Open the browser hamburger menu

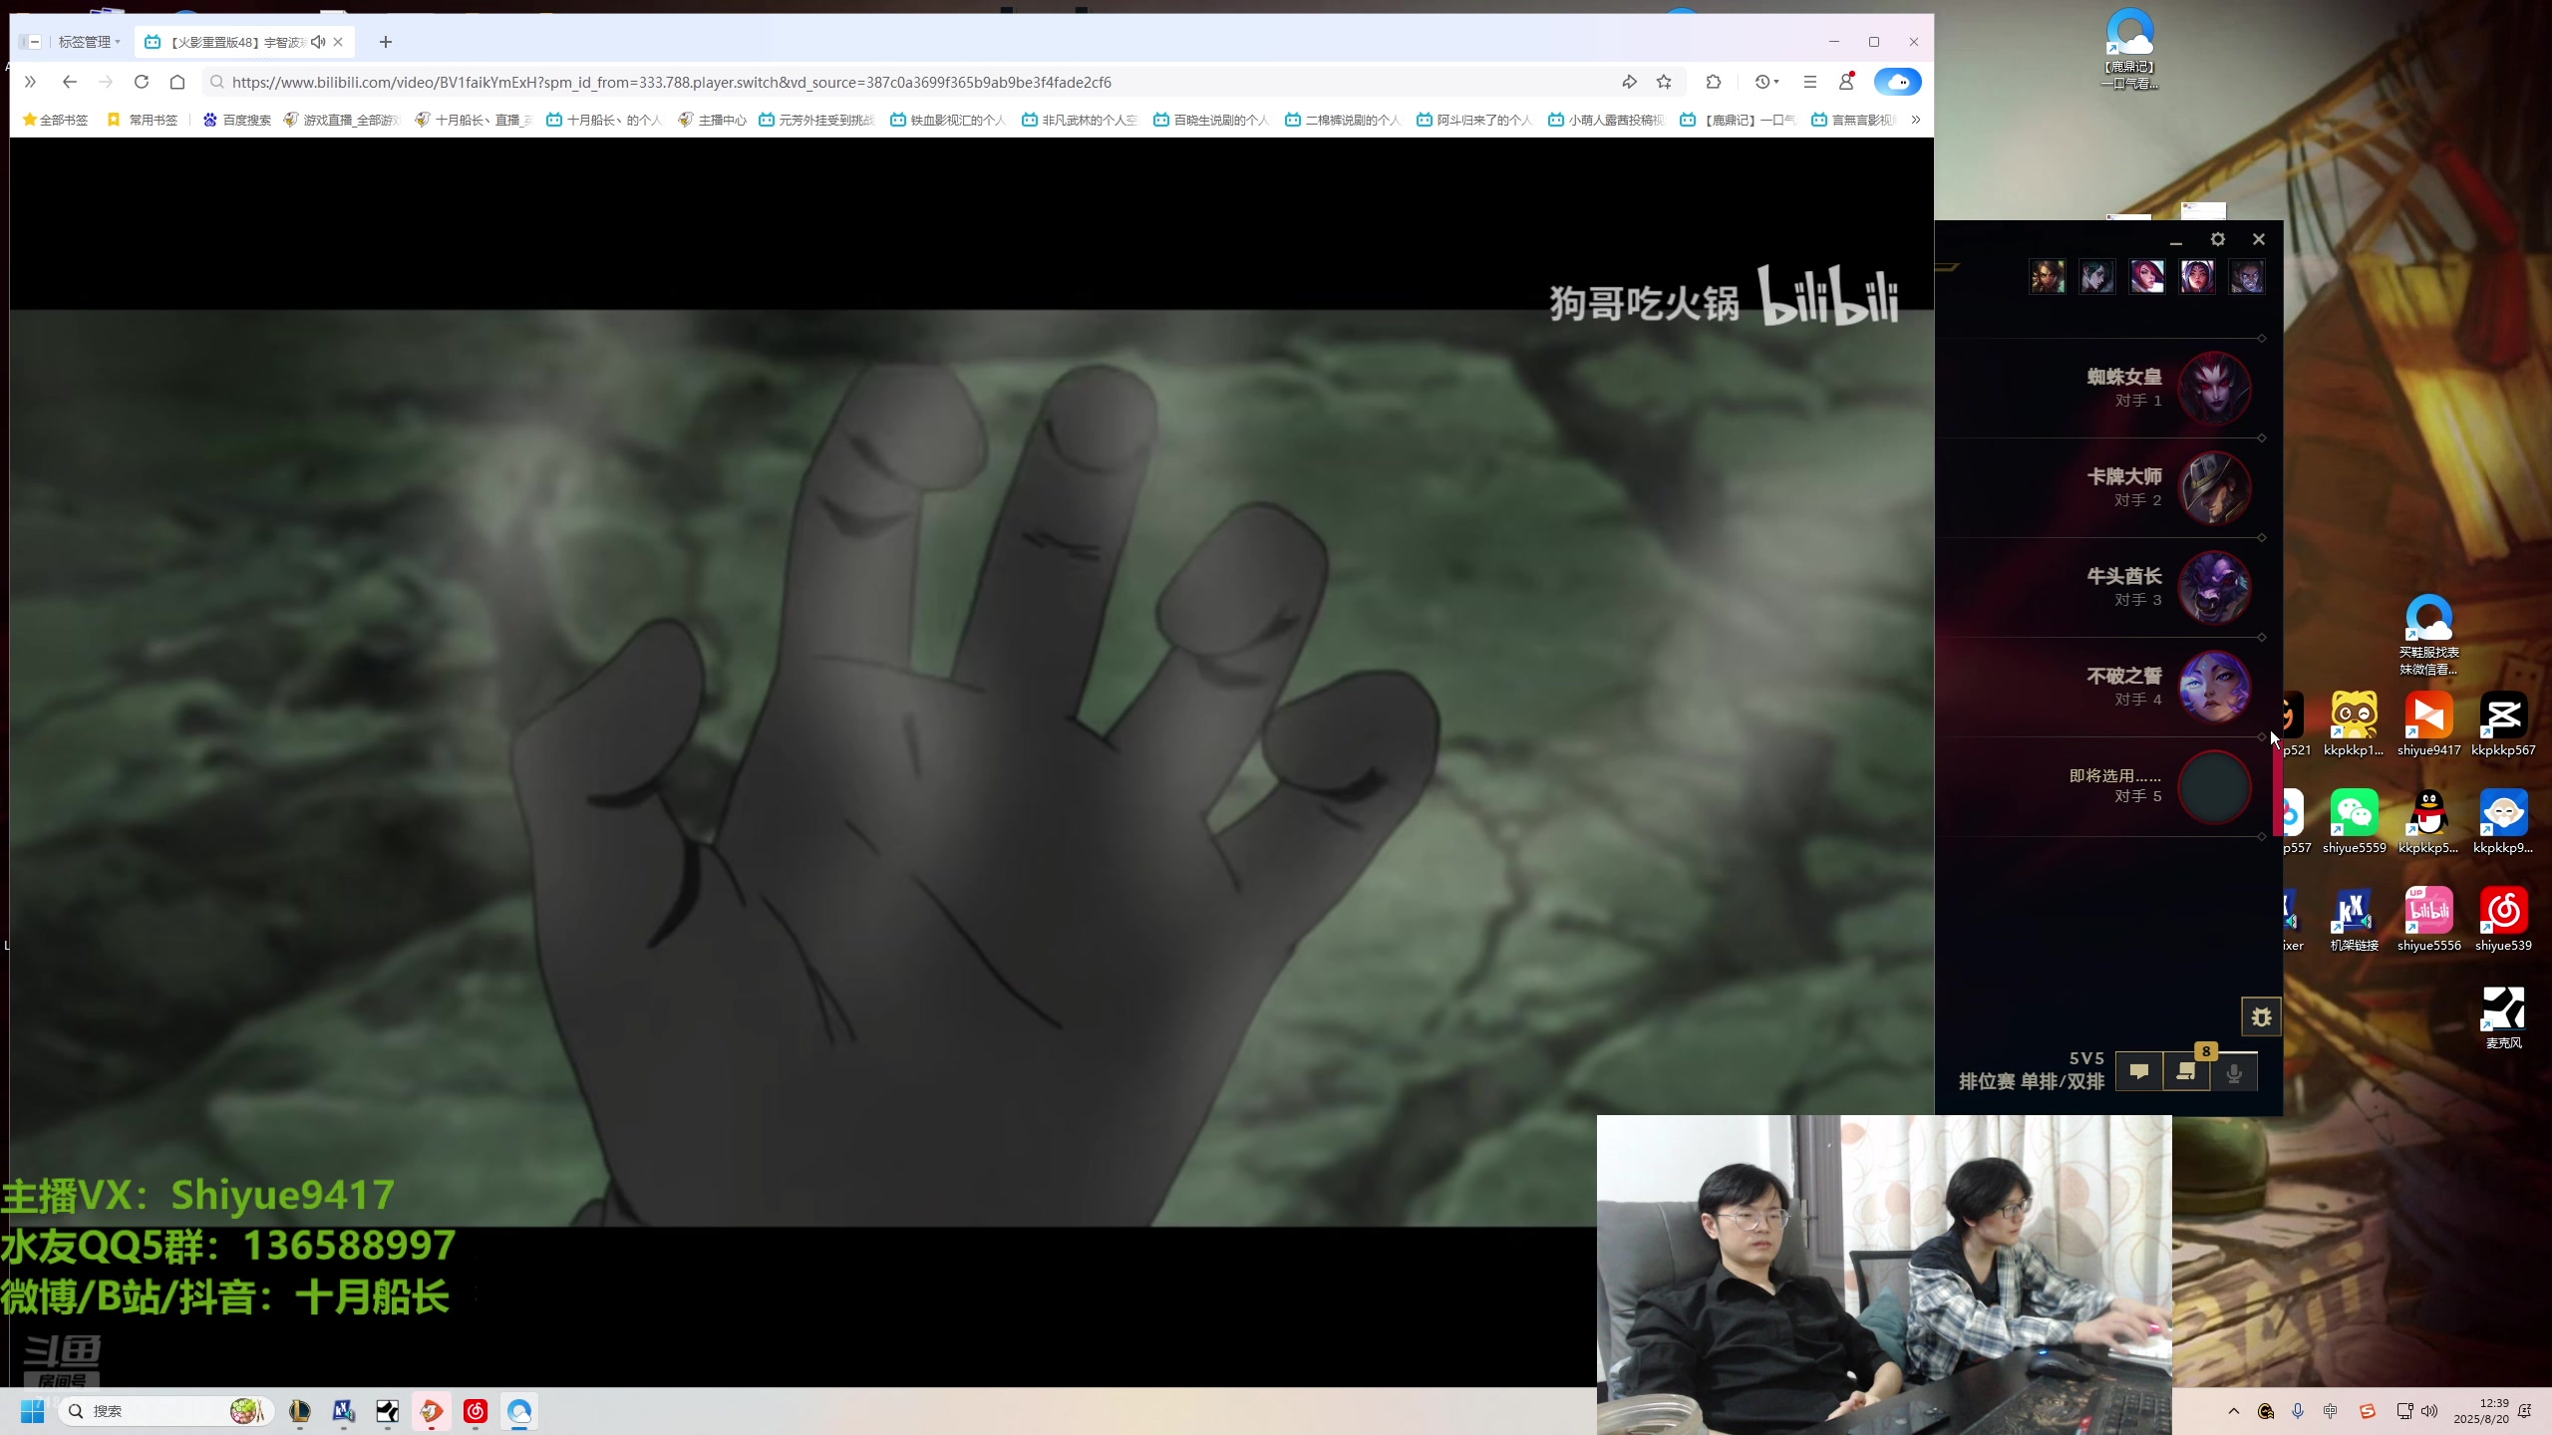1810,82
